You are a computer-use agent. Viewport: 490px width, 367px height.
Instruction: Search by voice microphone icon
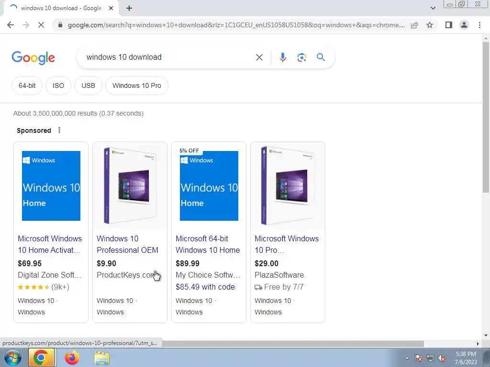(282, 57)
